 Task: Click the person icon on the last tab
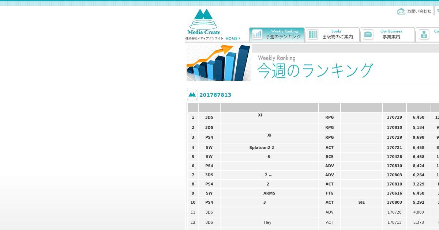click(x=424, y=34)
